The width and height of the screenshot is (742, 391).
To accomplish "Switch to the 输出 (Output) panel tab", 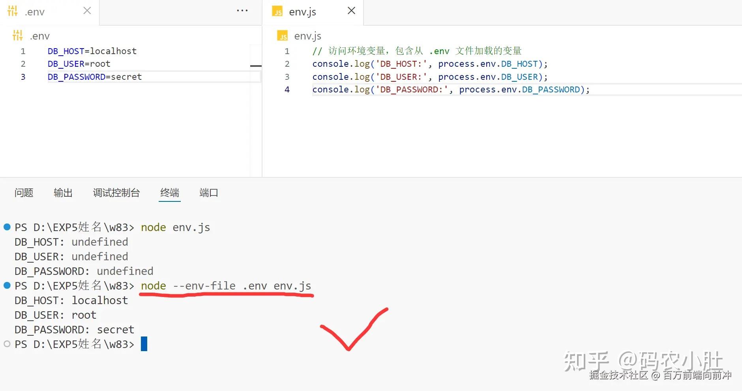I will [63, 193].
